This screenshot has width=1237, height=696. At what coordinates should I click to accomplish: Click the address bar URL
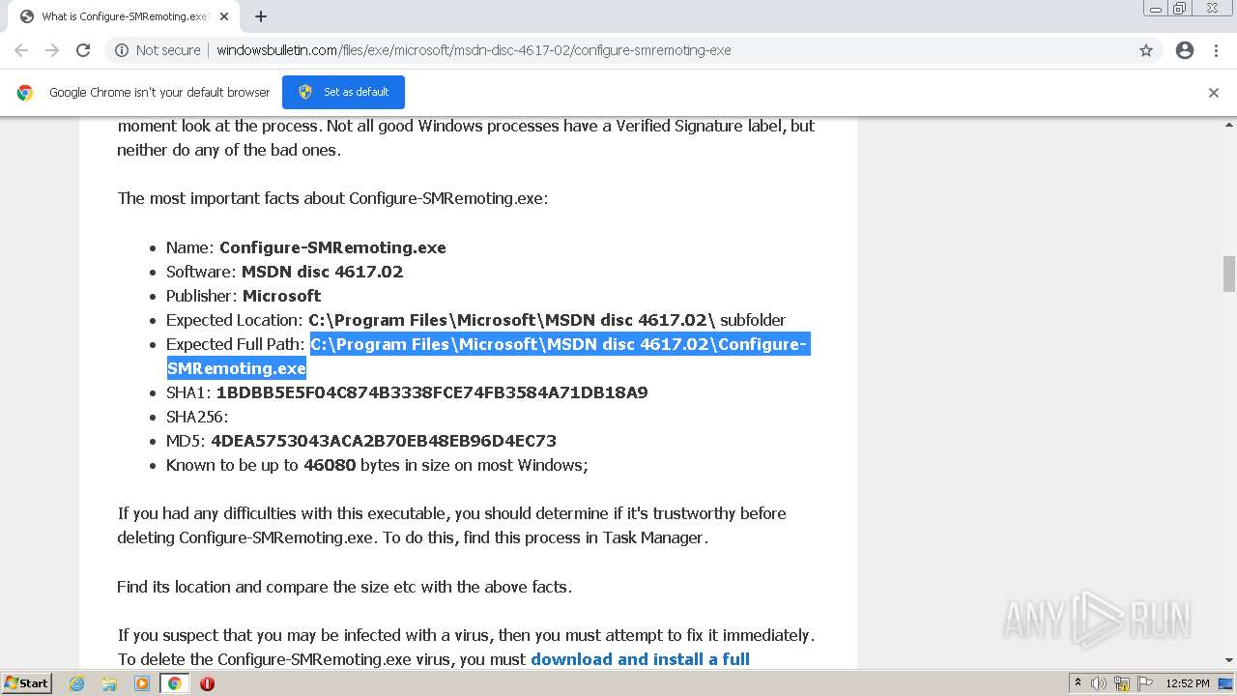pyautogui.click(x=474, y=50)
